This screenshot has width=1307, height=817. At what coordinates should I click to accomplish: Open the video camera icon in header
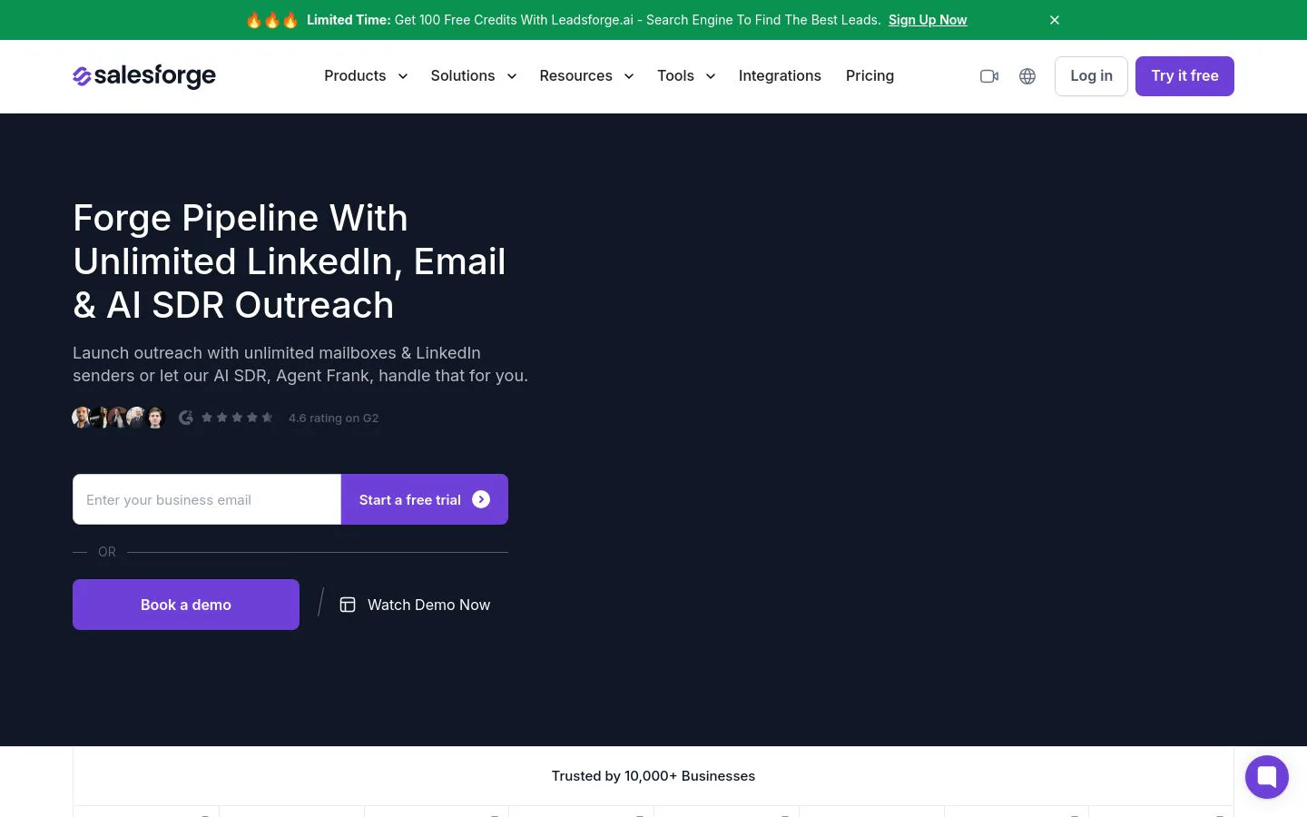(989, 76)
